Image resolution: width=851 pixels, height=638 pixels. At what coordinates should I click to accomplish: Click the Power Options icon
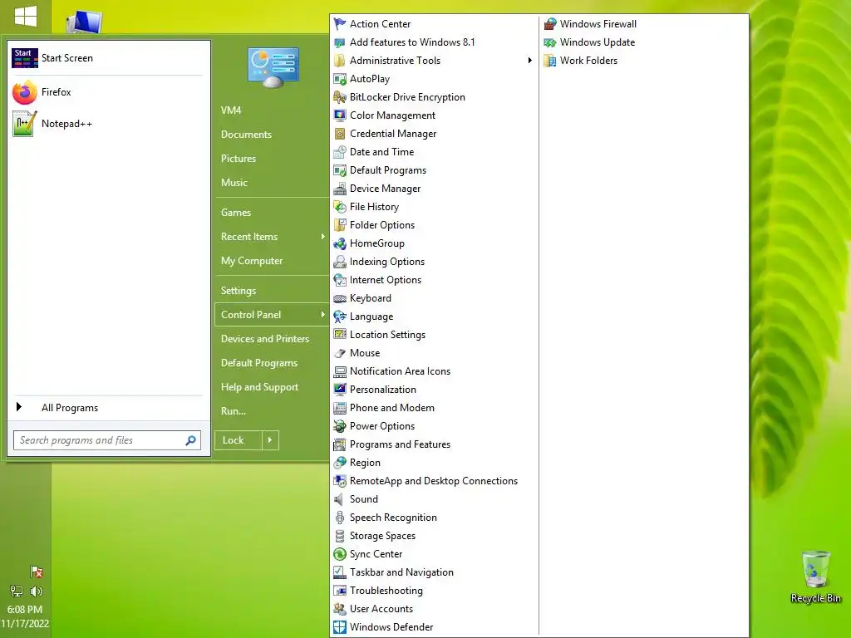pos(340,426)
